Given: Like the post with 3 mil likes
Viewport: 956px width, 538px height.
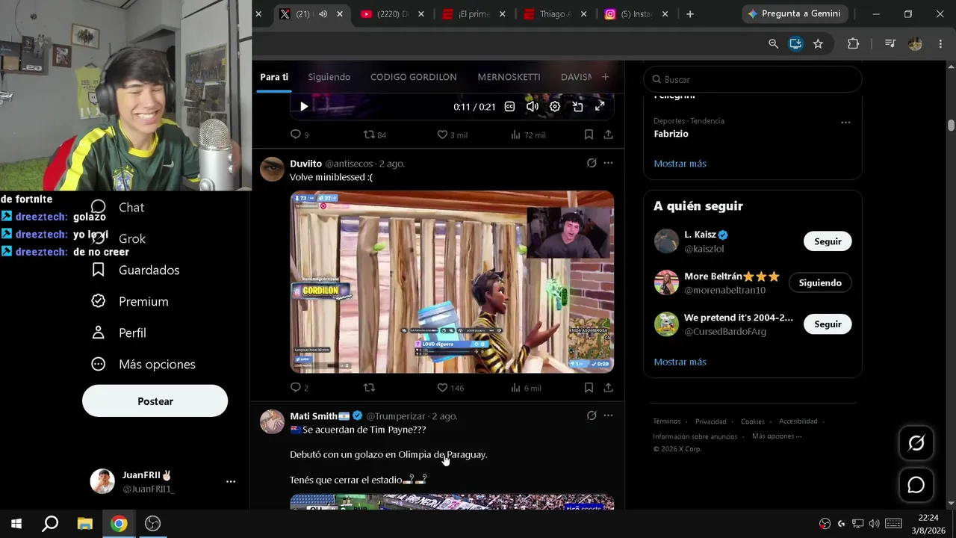Looking at the screenshot, I should click(453, 134).
